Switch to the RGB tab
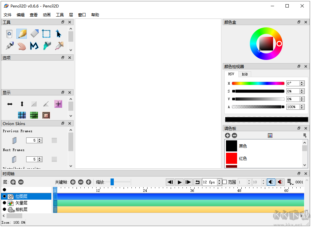 245,74
